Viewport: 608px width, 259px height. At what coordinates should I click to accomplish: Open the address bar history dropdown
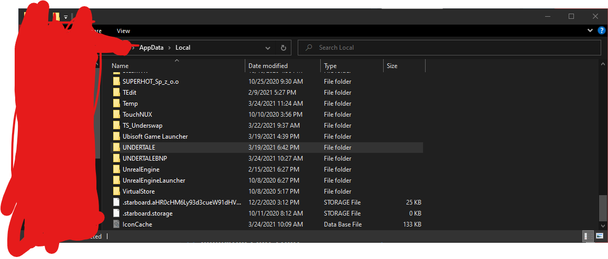click(268, 48)
